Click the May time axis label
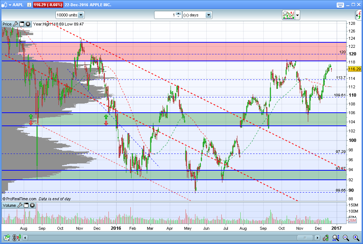 [188, 229]
